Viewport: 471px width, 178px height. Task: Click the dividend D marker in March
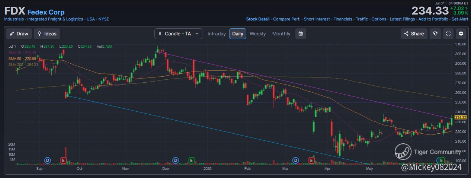[295, 160]
